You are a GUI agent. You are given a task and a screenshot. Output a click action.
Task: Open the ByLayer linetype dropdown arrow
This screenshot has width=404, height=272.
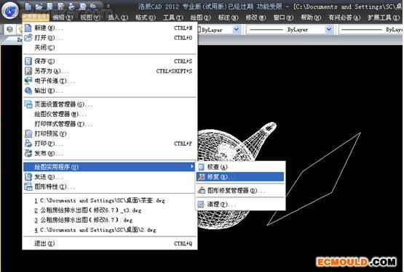click(x=329, y=30)
